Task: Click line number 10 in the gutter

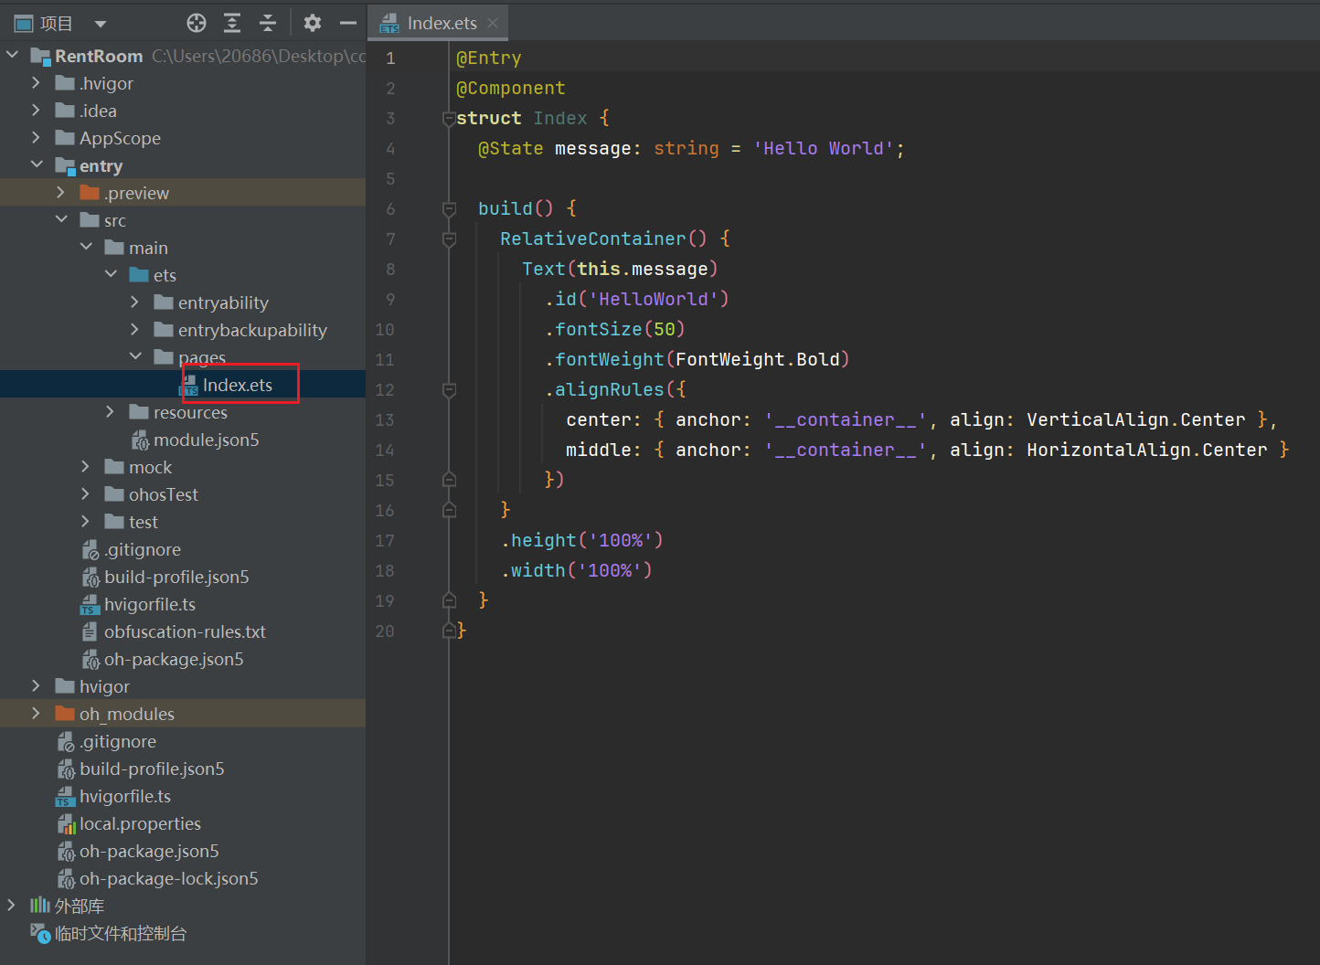Action: (x=385, y=329)
